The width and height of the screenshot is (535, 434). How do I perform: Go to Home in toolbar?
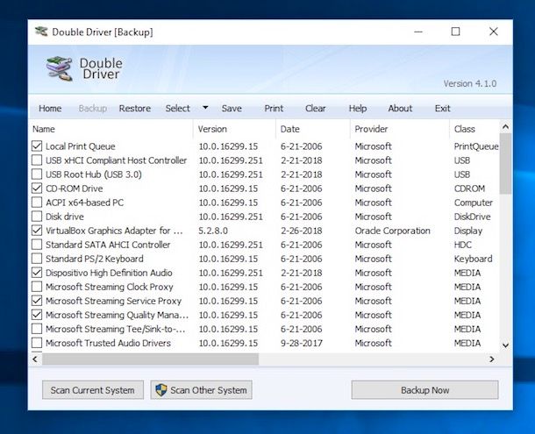[50, 108]
